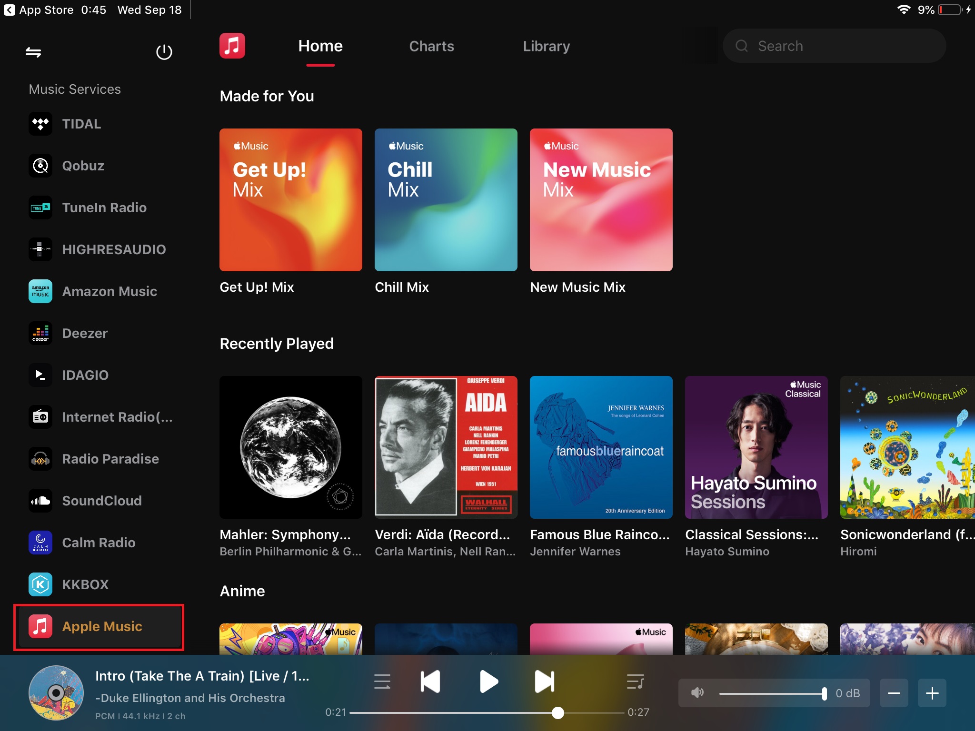
Task: Tap the battery indicator in status bar
Action: 951,10
